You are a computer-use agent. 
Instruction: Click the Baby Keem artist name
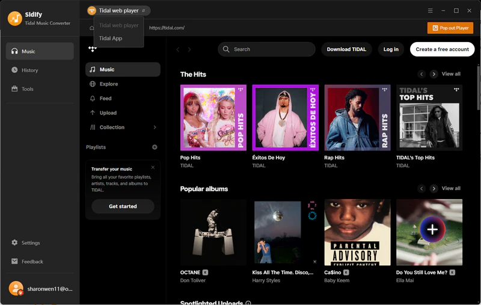[337, 280]
